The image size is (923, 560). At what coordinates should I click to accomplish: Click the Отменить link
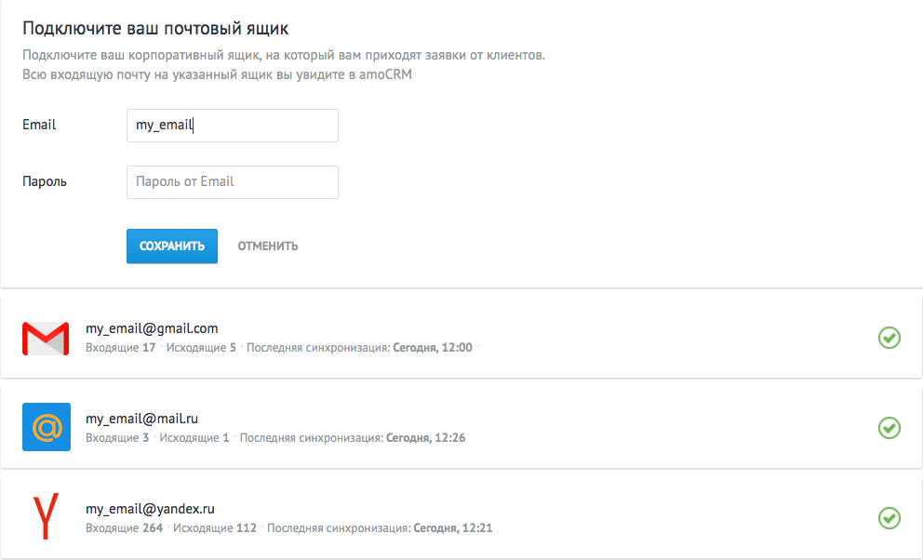(x=268, y=246)
